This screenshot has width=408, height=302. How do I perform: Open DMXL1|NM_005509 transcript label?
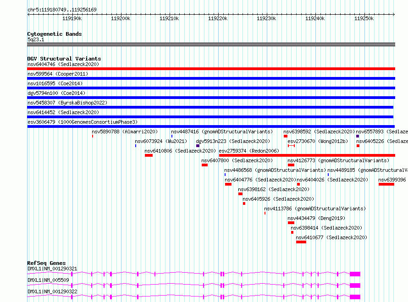[49, 280]
